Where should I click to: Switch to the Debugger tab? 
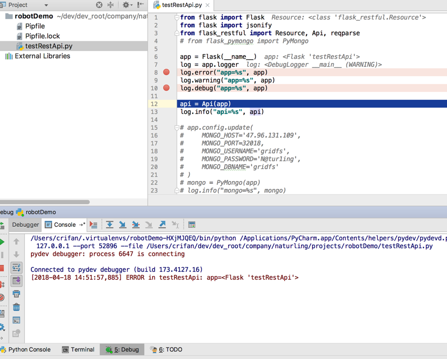[x=25, y=225]
